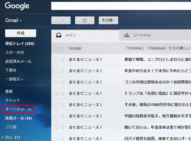
Task: Check the box for ゴミの分別 email
Action: click(56, 83)
